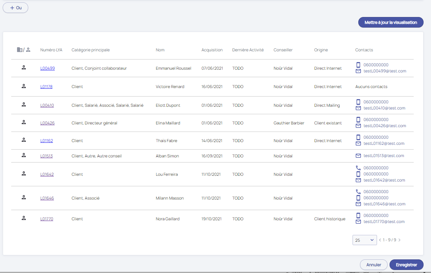This screenshot has height=273, width=431.
Task: Open the rows-per-page dropdown showing 25
Action: (x=364, y=240)
